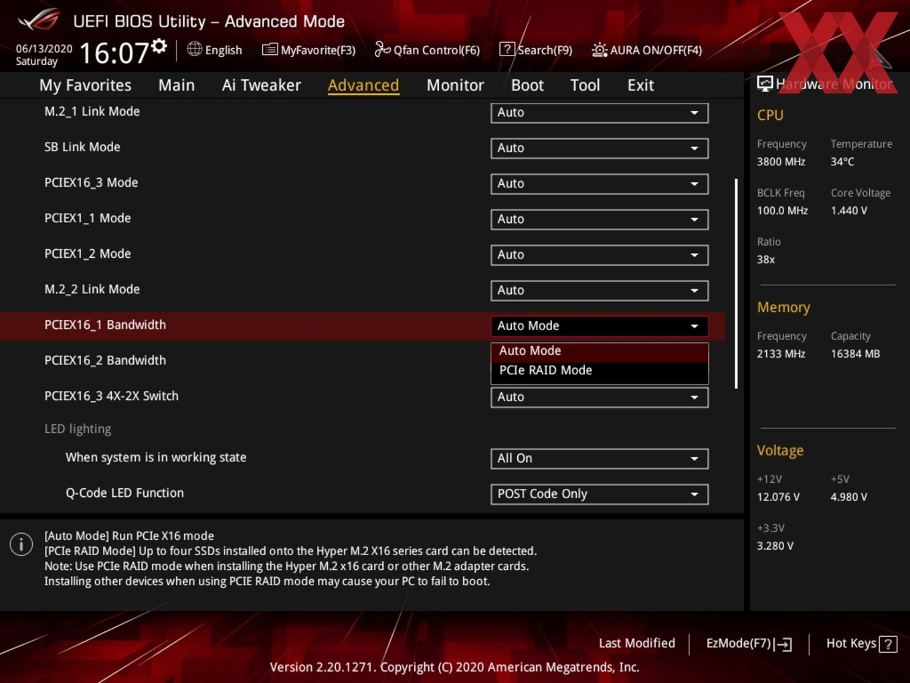Click the EzMode exit arrow icon

coord(783,644)
